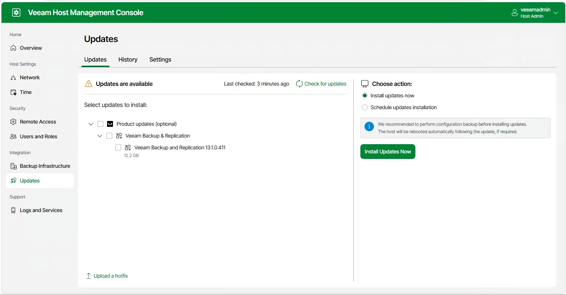
Task: Switch to the Updates tab
Action: [x=95, y=60]
